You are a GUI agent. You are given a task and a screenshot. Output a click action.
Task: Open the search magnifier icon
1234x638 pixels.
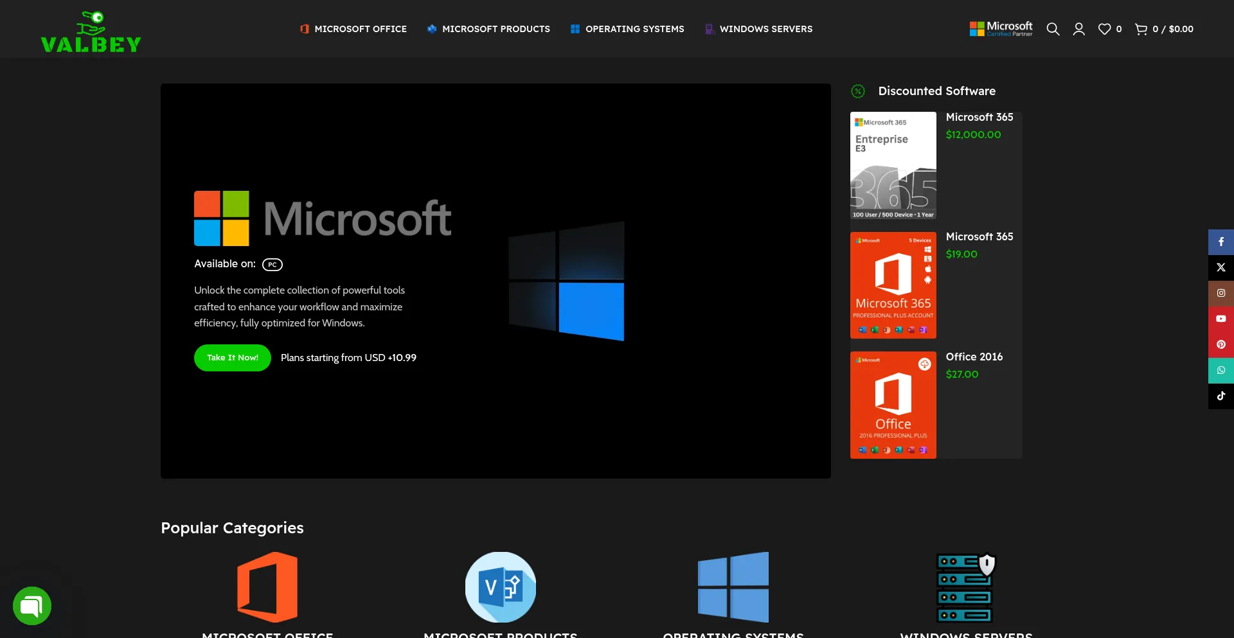pyautogui.click(x=1053, y=29)
